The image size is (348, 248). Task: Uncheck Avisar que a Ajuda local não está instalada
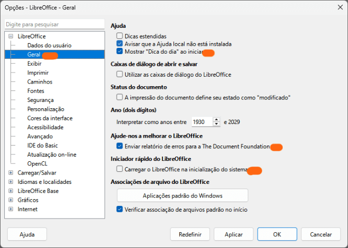(119, 44)
